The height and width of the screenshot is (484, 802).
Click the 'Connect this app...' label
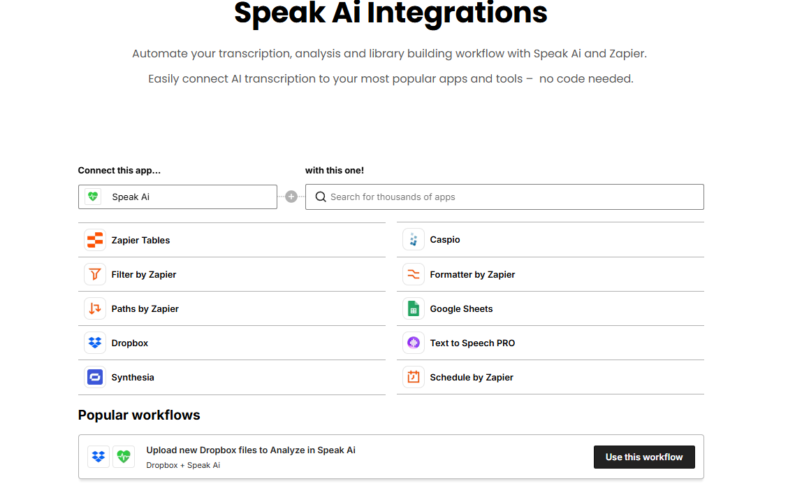(x=119, y=171)
